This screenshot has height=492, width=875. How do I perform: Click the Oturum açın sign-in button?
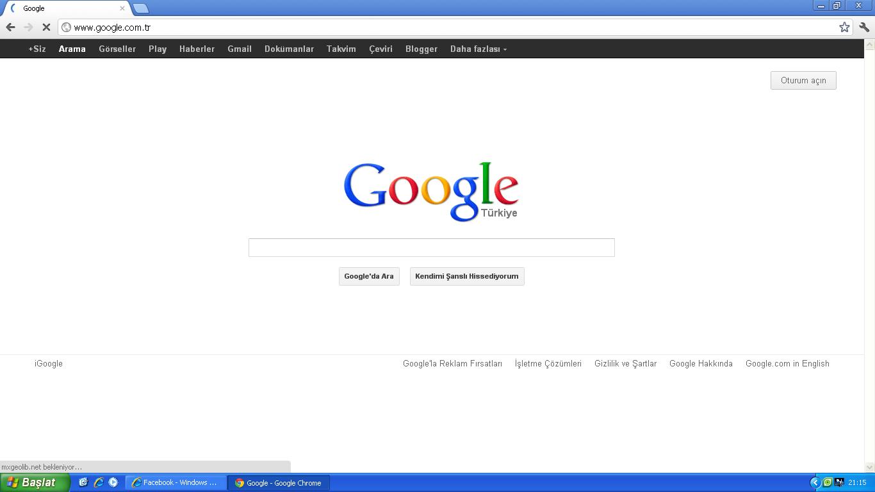[x=803, y=80]
